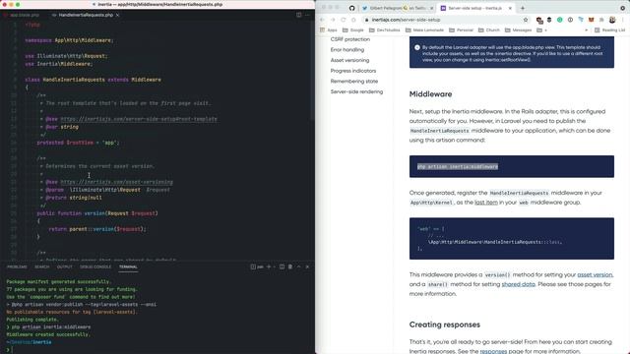This screenshot has width=630, height=354.
Task: Open the GitHub pinned tab in Chrome
Action: pyautogui.click(x=352, y=8)
